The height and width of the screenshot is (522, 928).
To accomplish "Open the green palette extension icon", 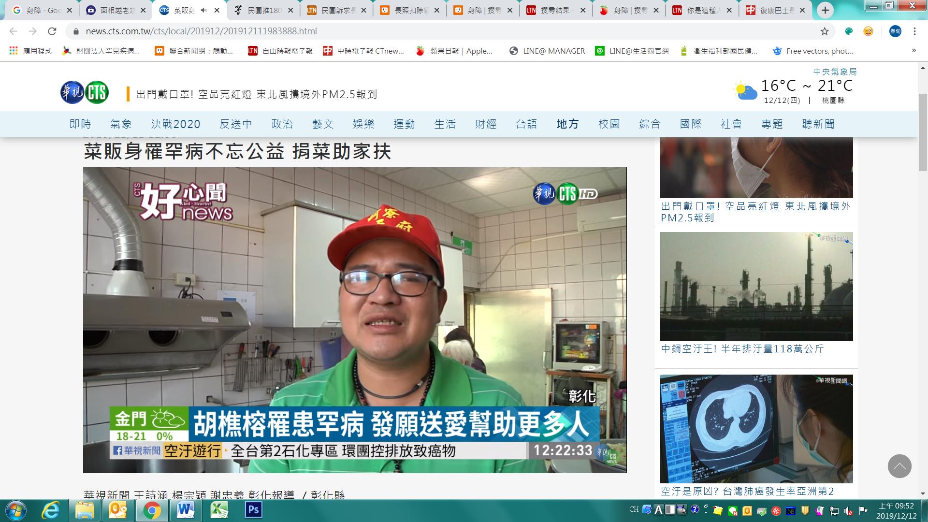I will tap(849, 31).
